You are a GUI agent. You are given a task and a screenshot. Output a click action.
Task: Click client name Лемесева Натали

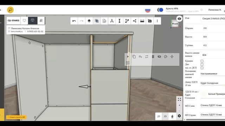pyautogui.click(x=25, y=28)
